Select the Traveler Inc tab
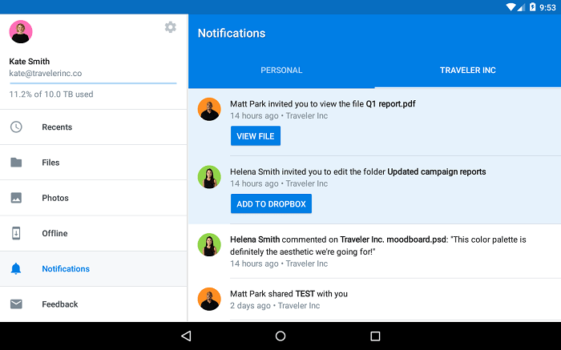The image size is (561, 350). click(x=467, y=70)
